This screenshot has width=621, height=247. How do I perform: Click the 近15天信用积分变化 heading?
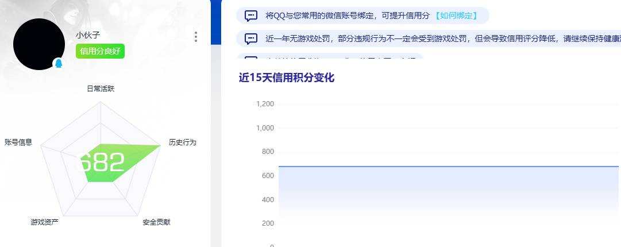pos(287,78)
